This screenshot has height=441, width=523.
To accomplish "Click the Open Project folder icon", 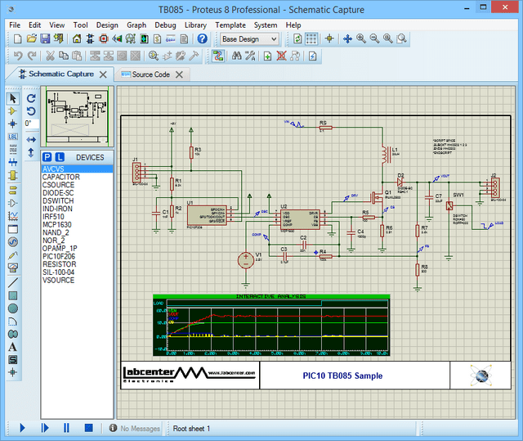I will pyautogui.click(x=31, y=38).
